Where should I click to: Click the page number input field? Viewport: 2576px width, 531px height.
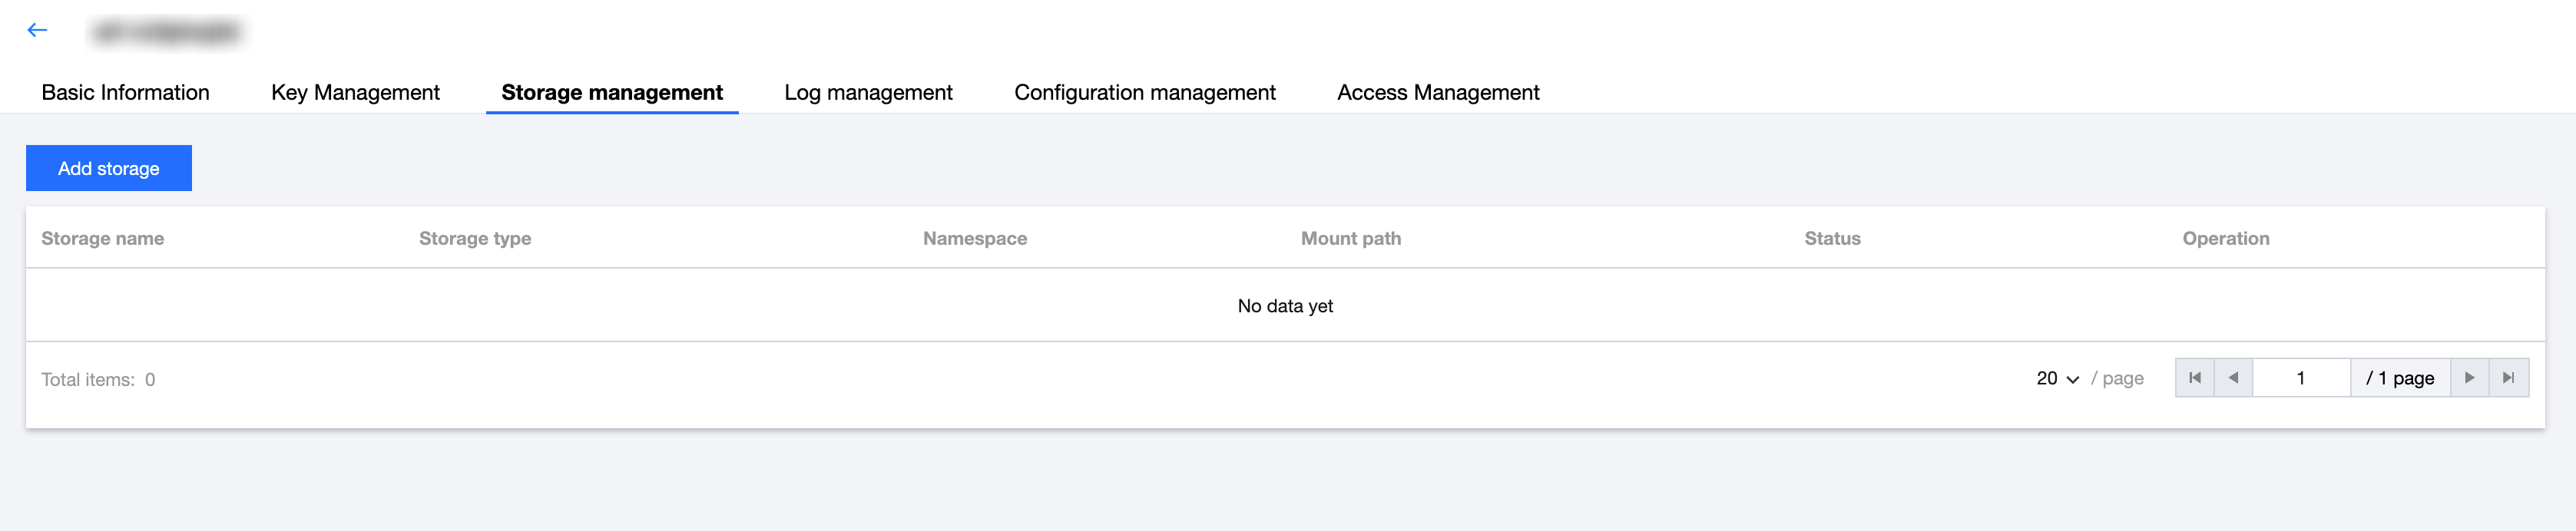(2300, 378)
